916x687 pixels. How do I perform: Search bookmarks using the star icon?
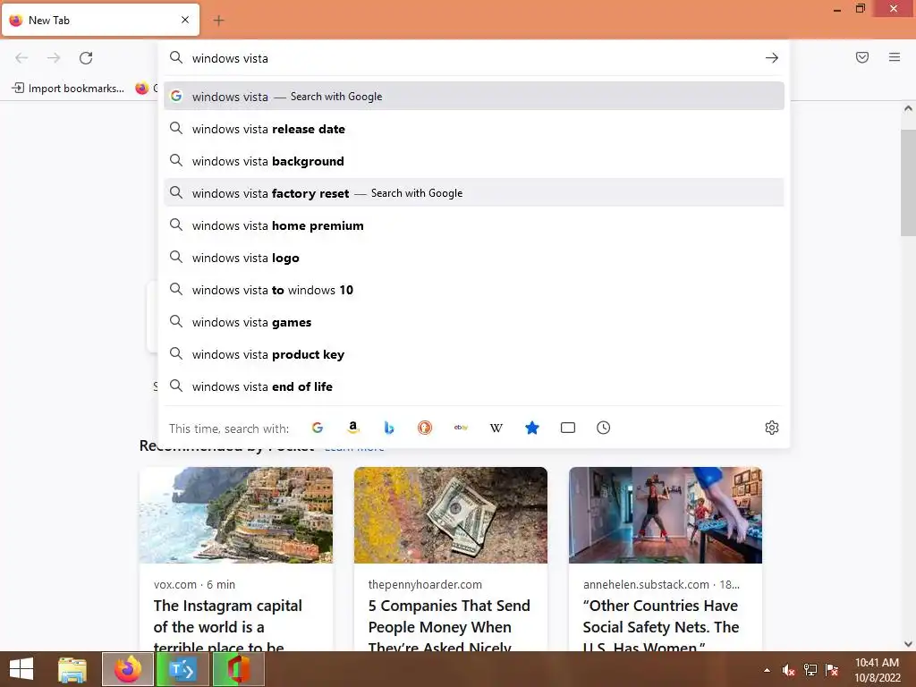click(531, 428)
